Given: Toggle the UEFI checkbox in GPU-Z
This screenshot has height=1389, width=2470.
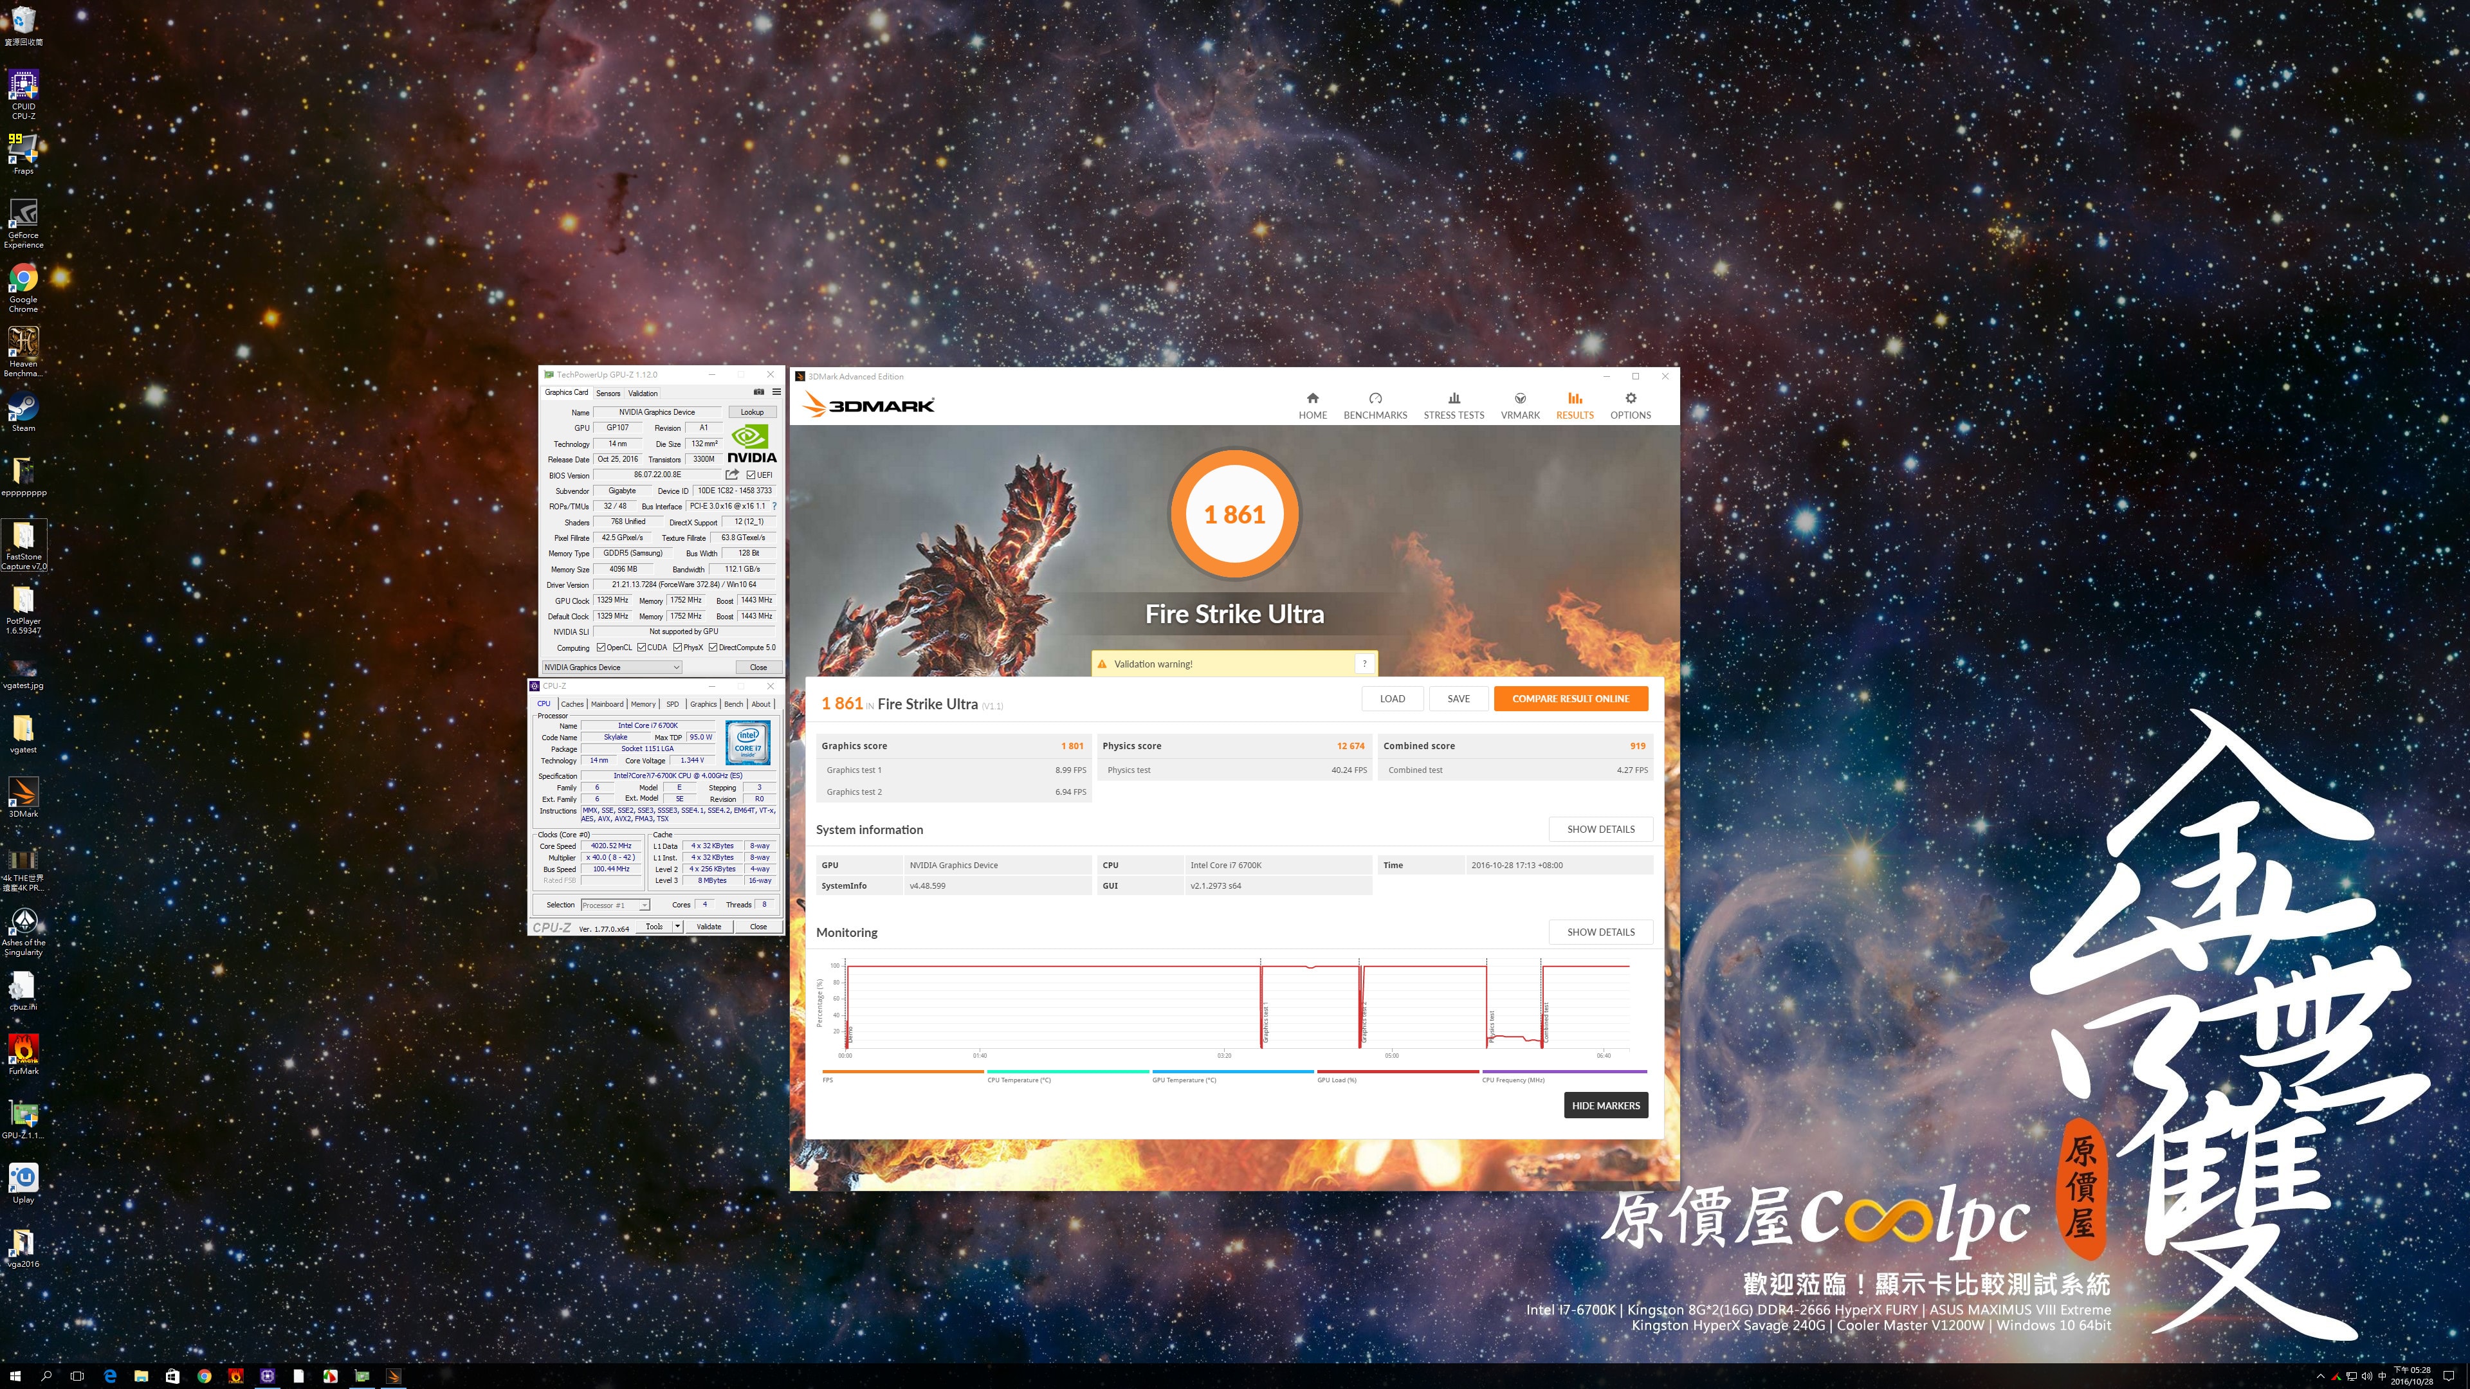Looking at the screenshot, I should [751, 475].
